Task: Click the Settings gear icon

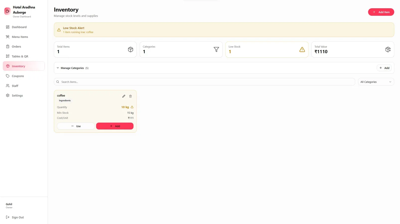Action: 8,95
